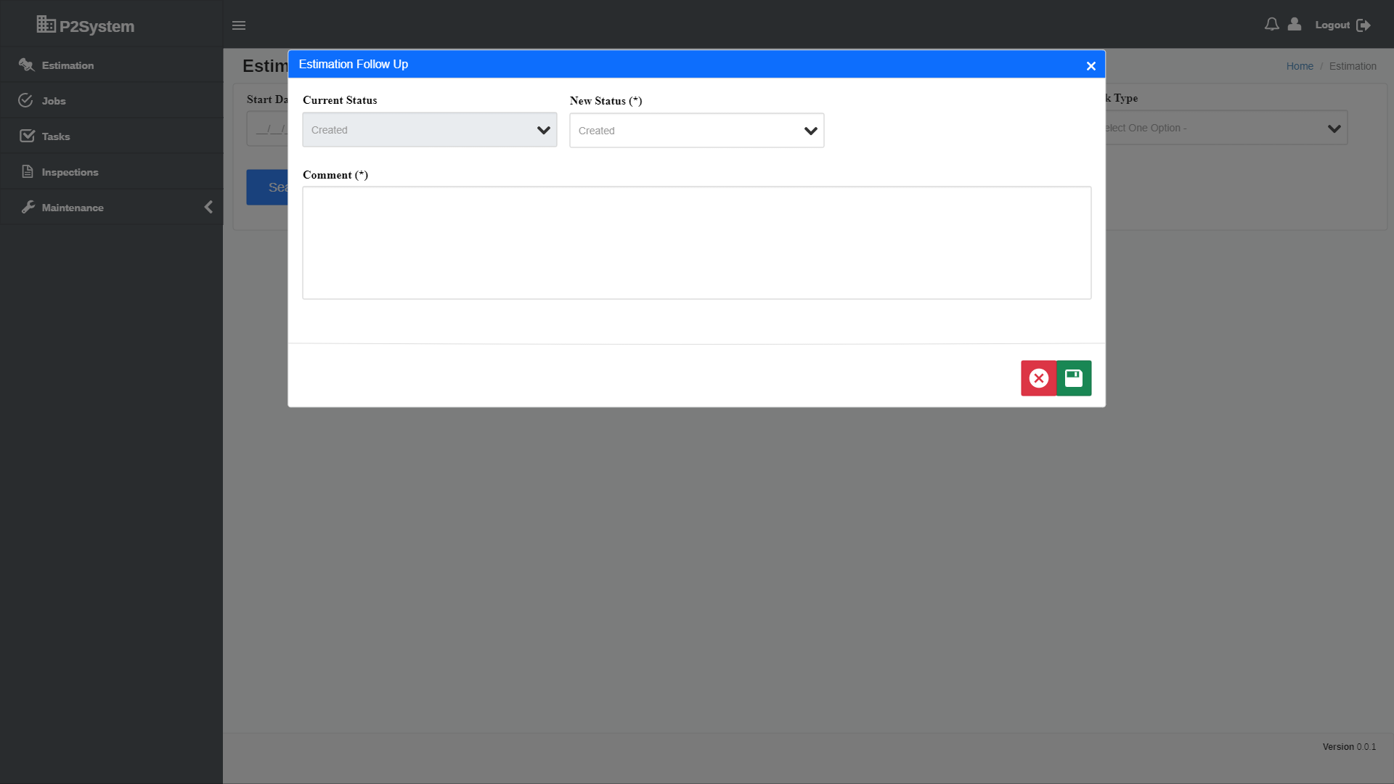Click inside the Comment text area
1394x784 pixels.
pyautogui.click(x=696, y=242)
